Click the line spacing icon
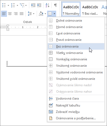This screenshot has height=126, width=107. (30, 14)
